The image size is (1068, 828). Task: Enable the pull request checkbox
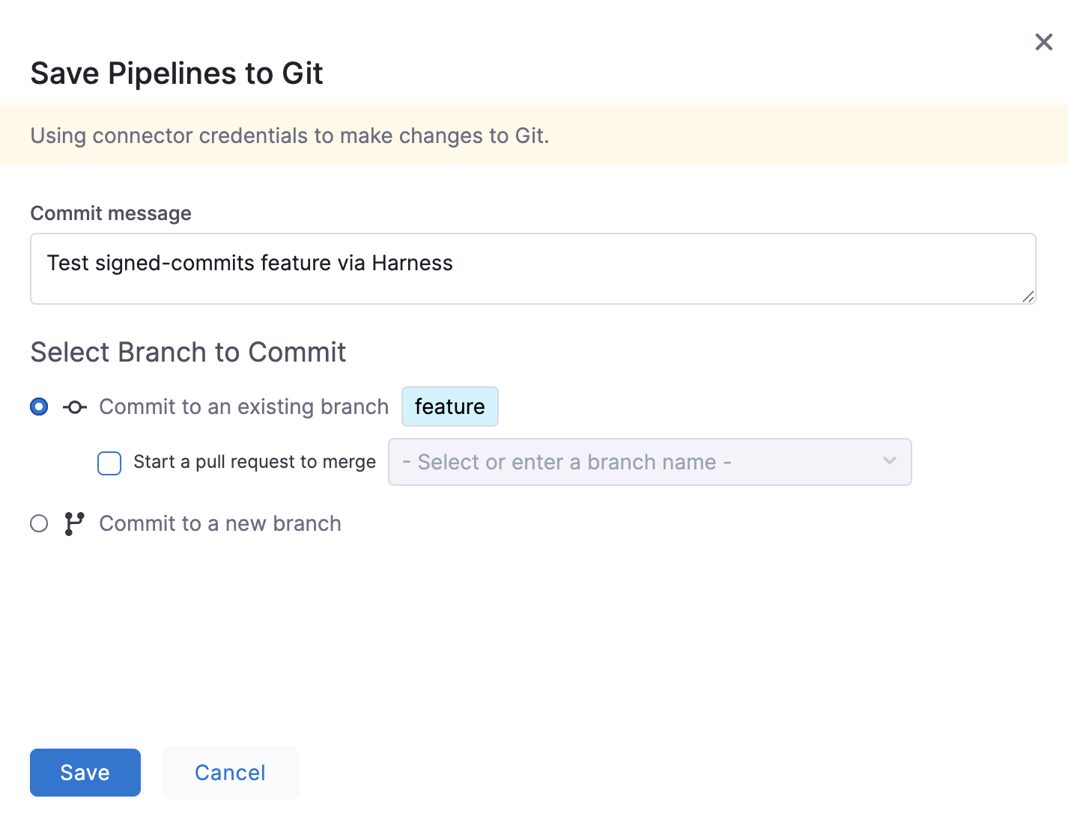click(x=109, y=463)
